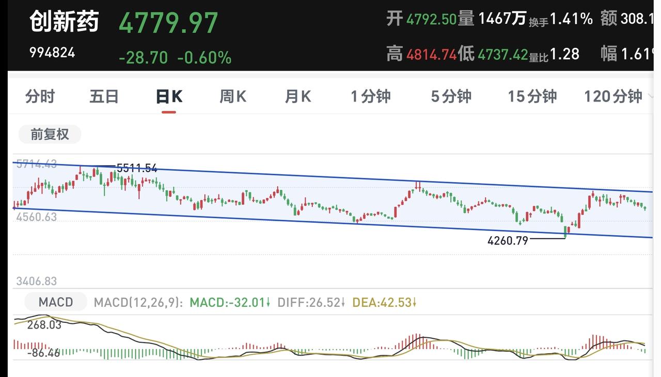Click the DEA:42.53 value
The image size is (661, 377).
click(385, 302)
